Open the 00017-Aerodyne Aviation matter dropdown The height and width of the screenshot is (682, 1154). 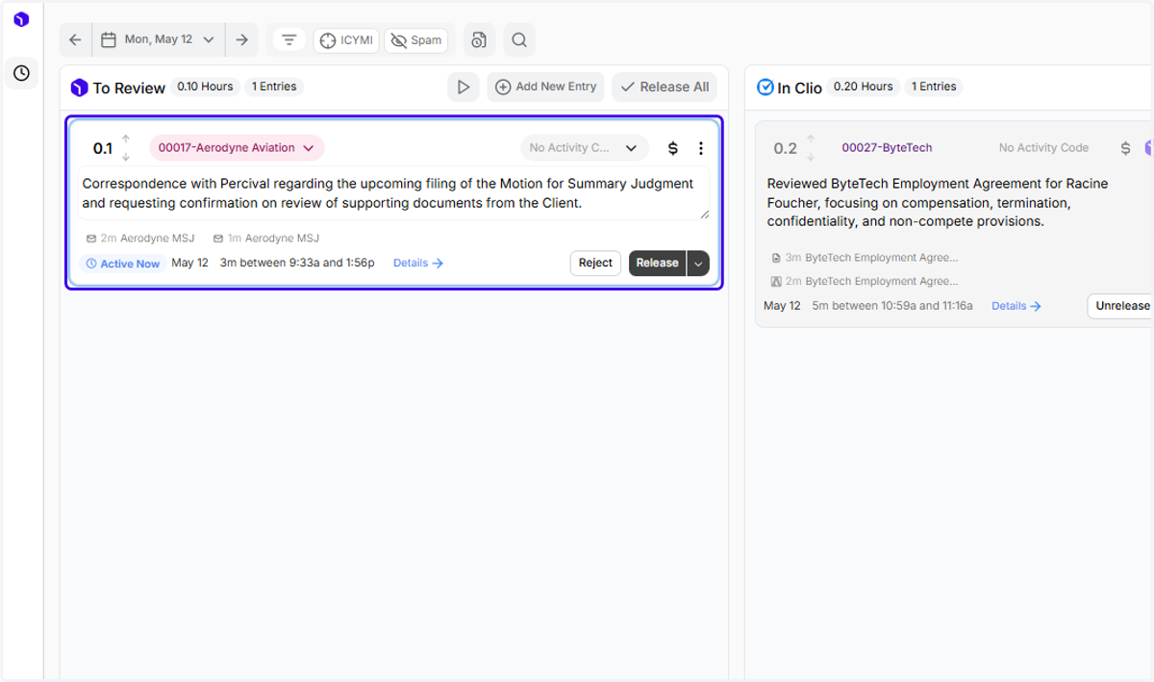point(237,148)
